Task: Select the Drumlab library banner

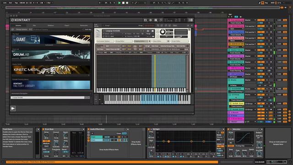Action: click(51, 55)
